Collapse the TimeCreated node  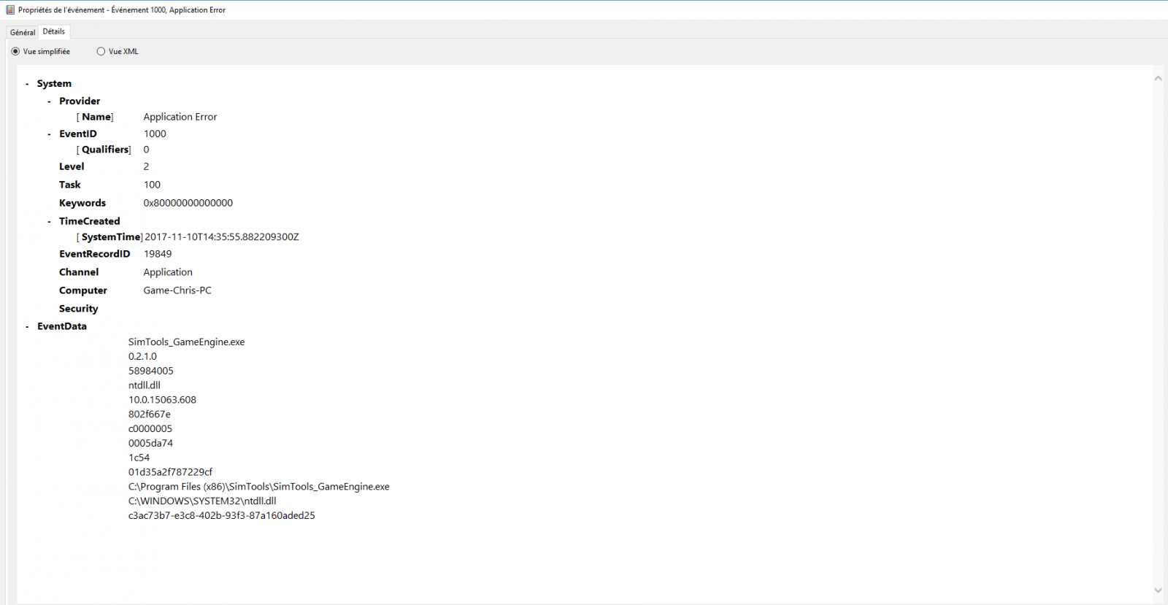point(49,222)
